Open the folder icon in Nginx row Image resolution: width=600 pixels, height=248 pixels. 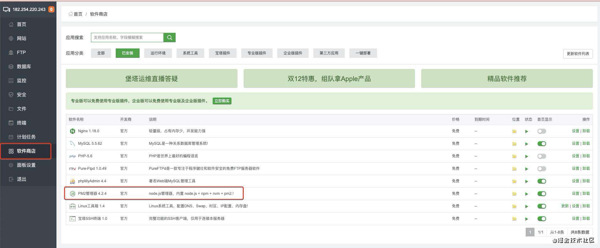tap(514, 131)
